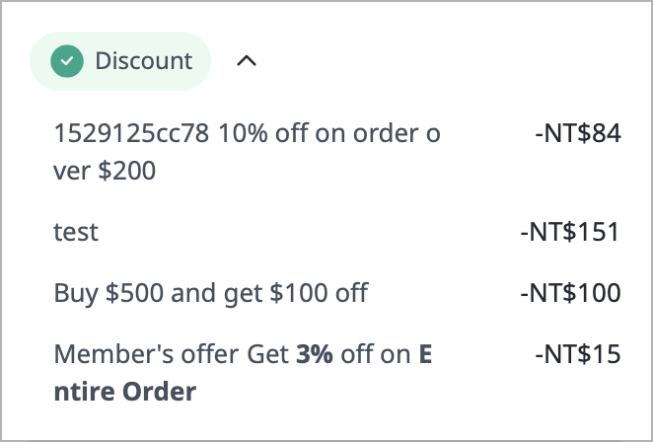The image size is (653, 442).
Task: Click the -NT$151 discount amount
Action: coord(570,232)
